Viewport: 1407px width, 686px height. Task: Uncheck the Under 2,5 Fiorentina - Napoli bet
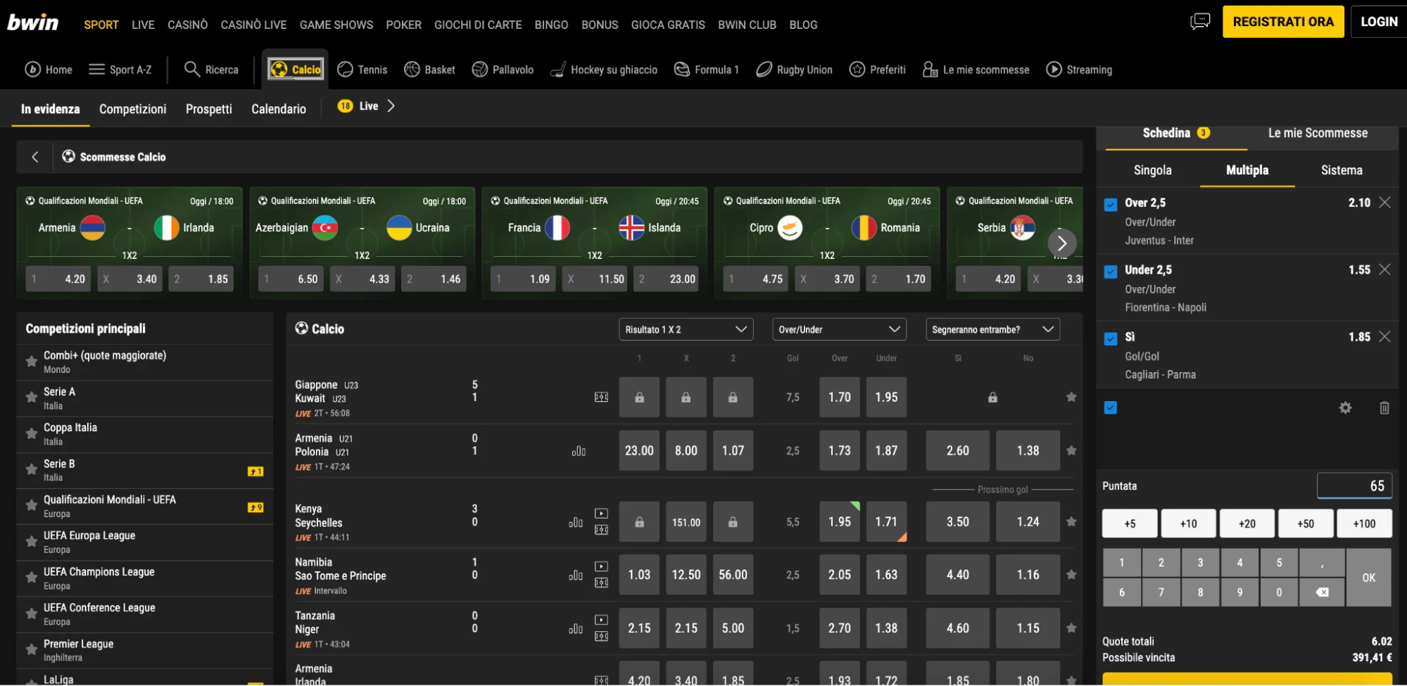pyautogui.click(x=1111, y=272)
